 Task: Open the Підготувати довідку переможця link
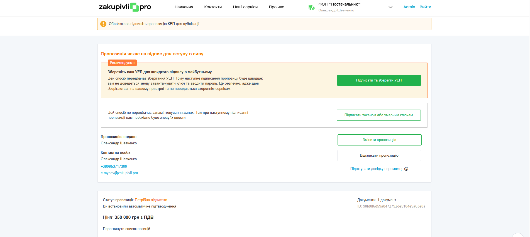[377, 169]
